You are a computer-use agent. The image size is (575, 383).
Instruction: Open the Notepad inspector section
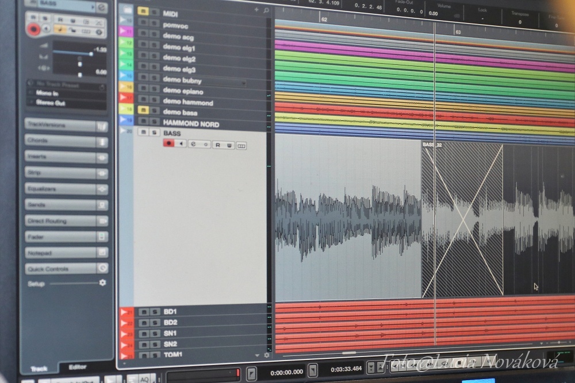tap(66, 253)
